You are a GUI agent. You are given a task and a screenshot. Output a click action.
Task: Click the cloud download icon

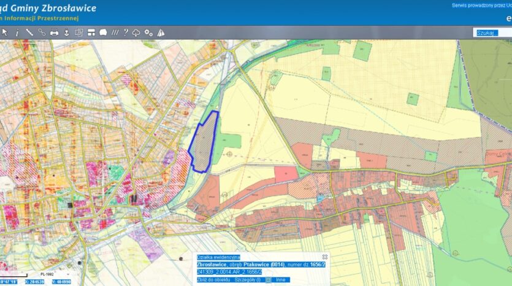(136, 32)
